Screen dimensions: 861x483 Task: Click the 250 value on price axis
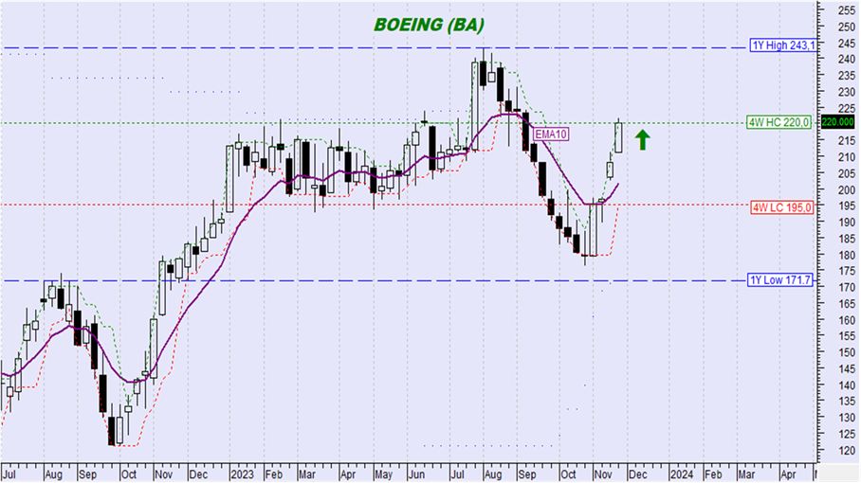846,27
